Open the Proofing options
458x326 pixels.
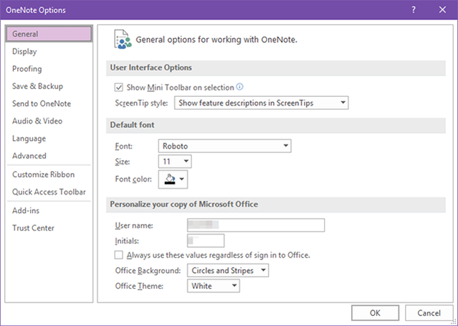pyautogui.click(x=49, y=69)
